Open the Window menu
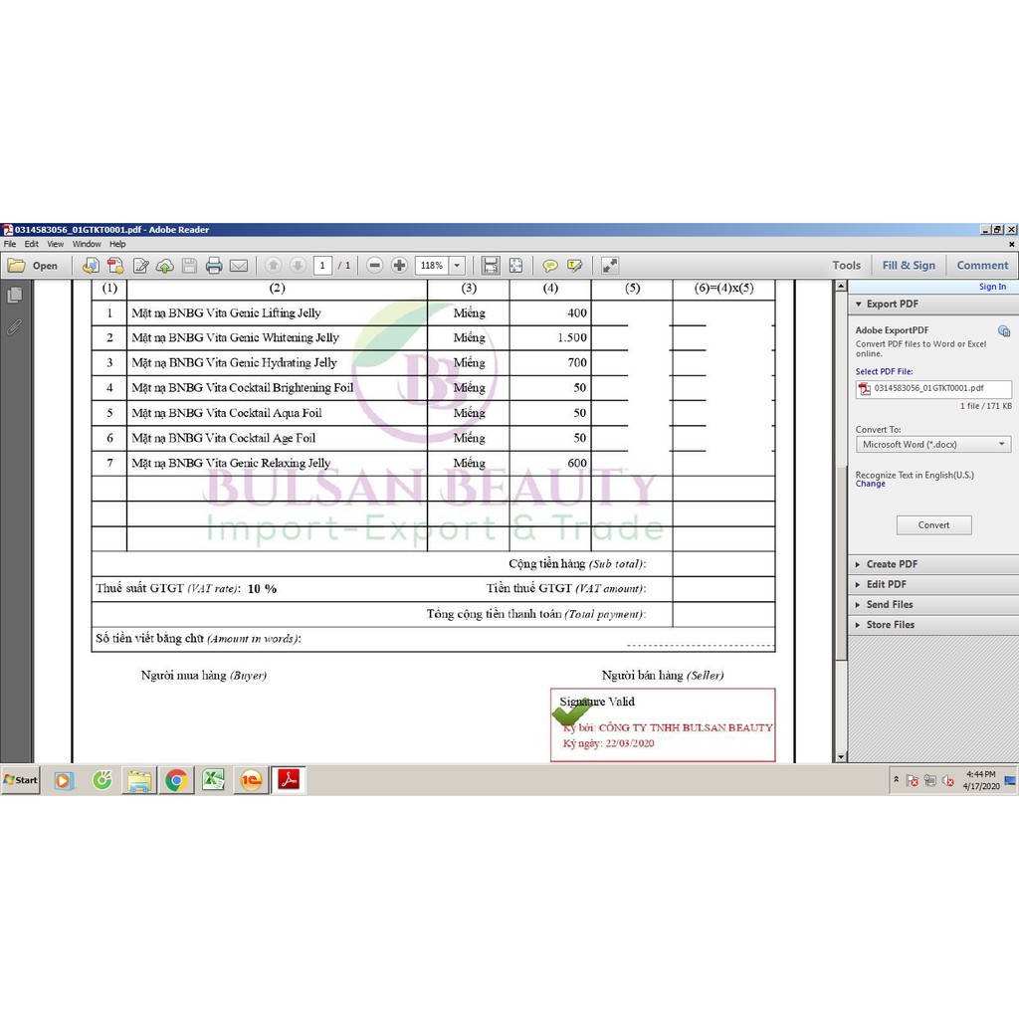Image resolution: width=1019 pixels, height=1019 pixels. [x=87, y=244]
